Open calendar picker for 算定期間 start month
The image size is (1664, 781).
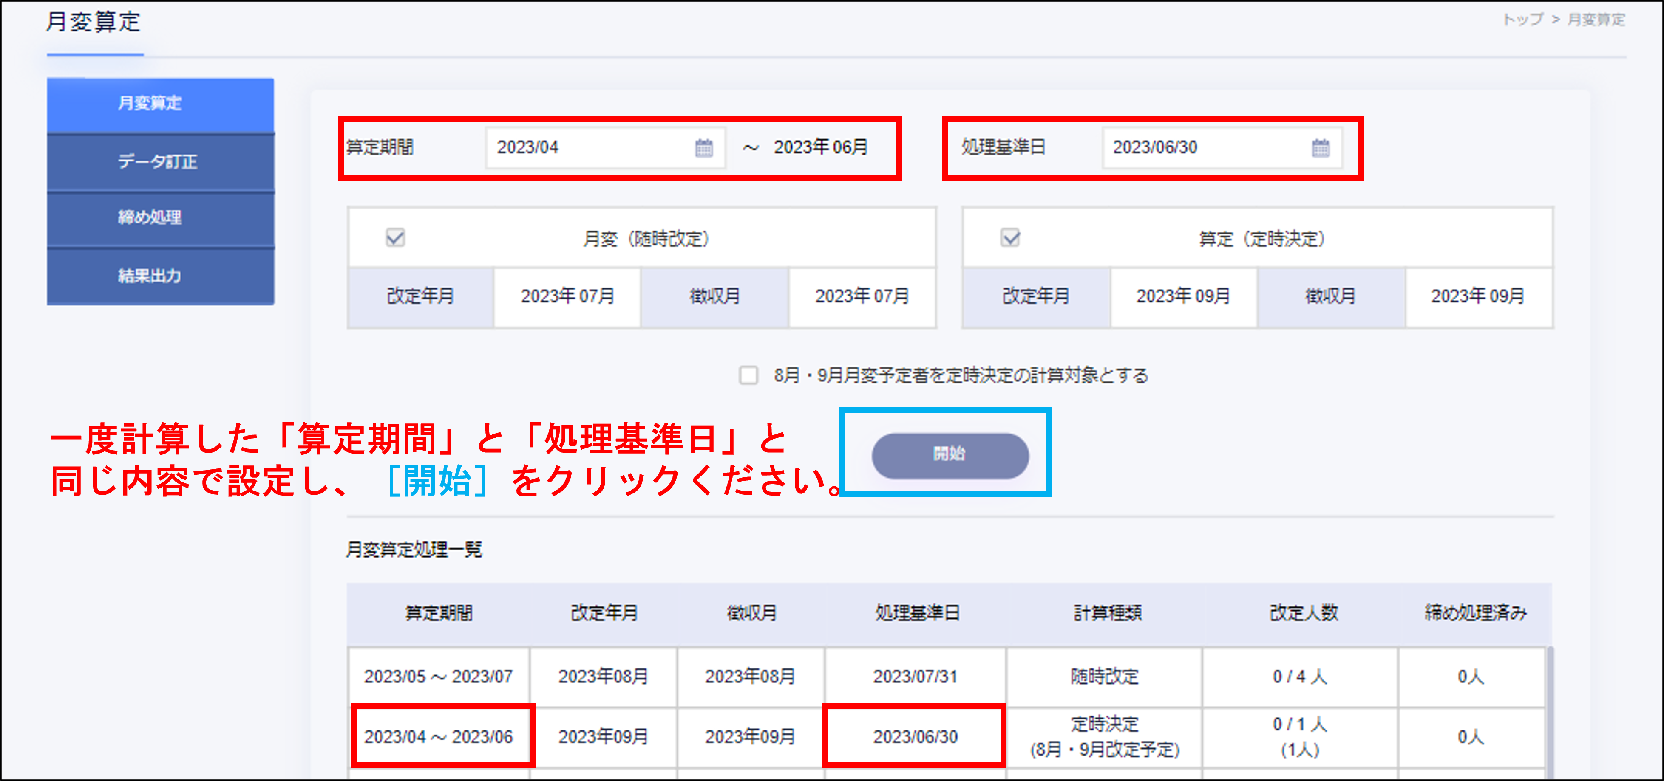tap(703, 148)
